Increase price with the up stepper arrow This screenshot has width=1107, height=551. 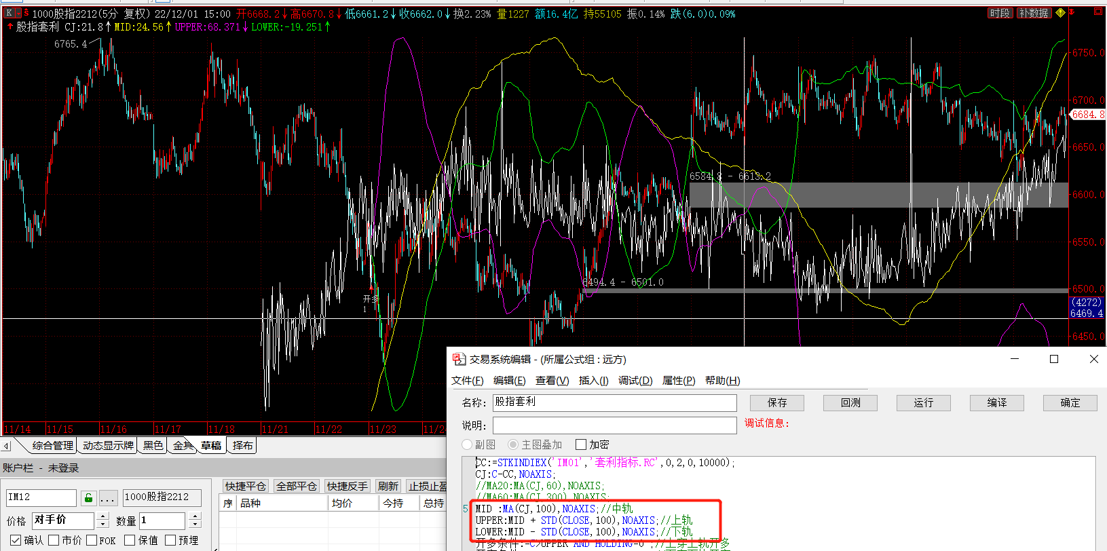[103, 516]
